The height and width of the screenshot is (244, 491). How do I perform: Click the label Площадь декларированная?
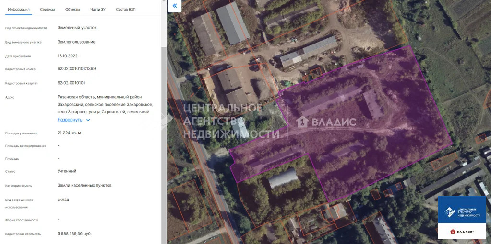pos(25,146)
